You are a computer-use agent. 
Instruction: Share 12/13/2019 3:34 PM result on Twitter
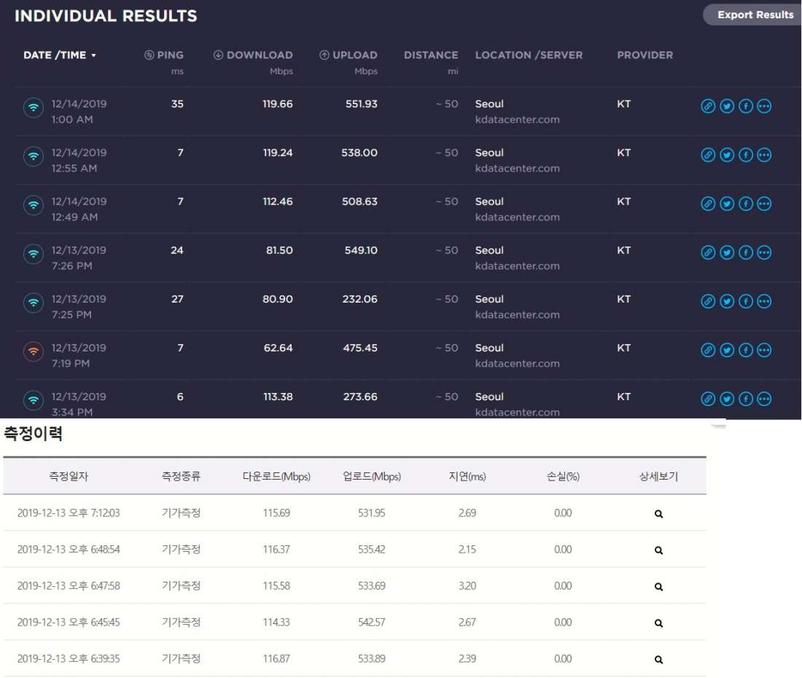coord(727,399)
